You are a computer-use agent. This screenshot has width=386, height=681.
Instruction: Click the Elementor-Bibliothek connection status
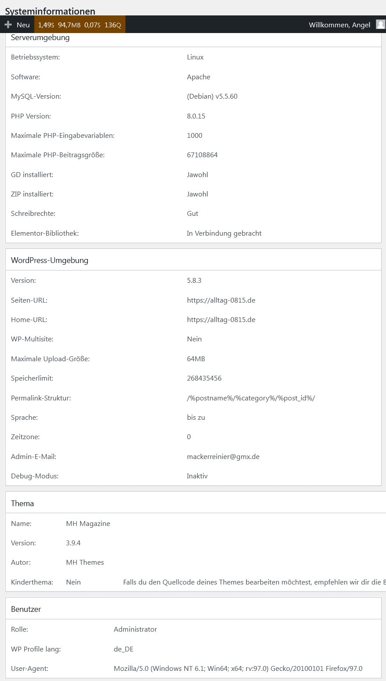pos(224,233)
